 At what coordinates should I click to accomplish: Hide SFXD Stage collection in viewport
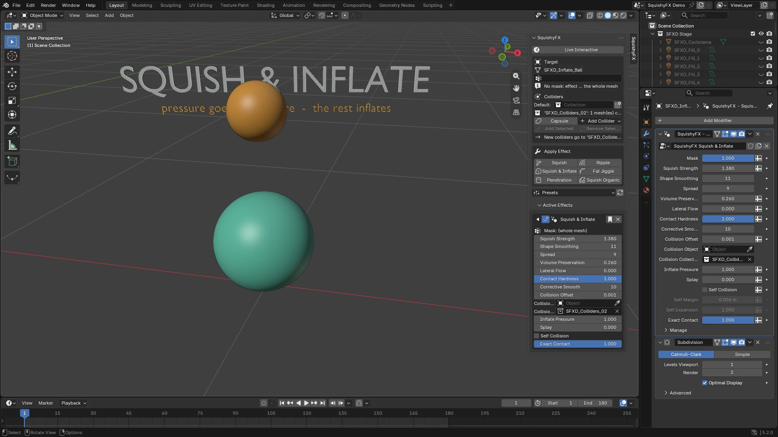pyautogui.click(x=761, y=34)
